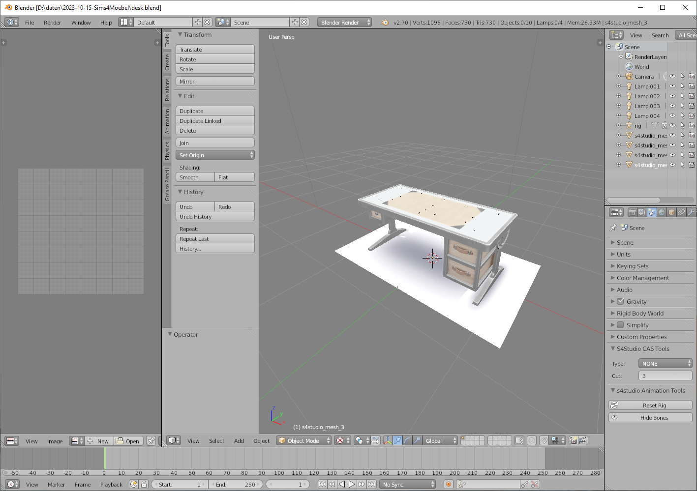This screenshot has width=697, height=491.
Task: Click the Smooth shading button
Action: tap(195, 177)
